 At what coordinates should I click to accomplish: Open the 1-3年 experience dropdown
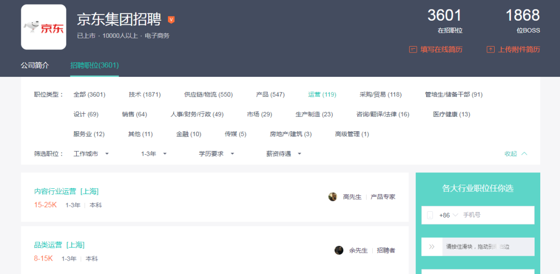[x=154, y=154]
